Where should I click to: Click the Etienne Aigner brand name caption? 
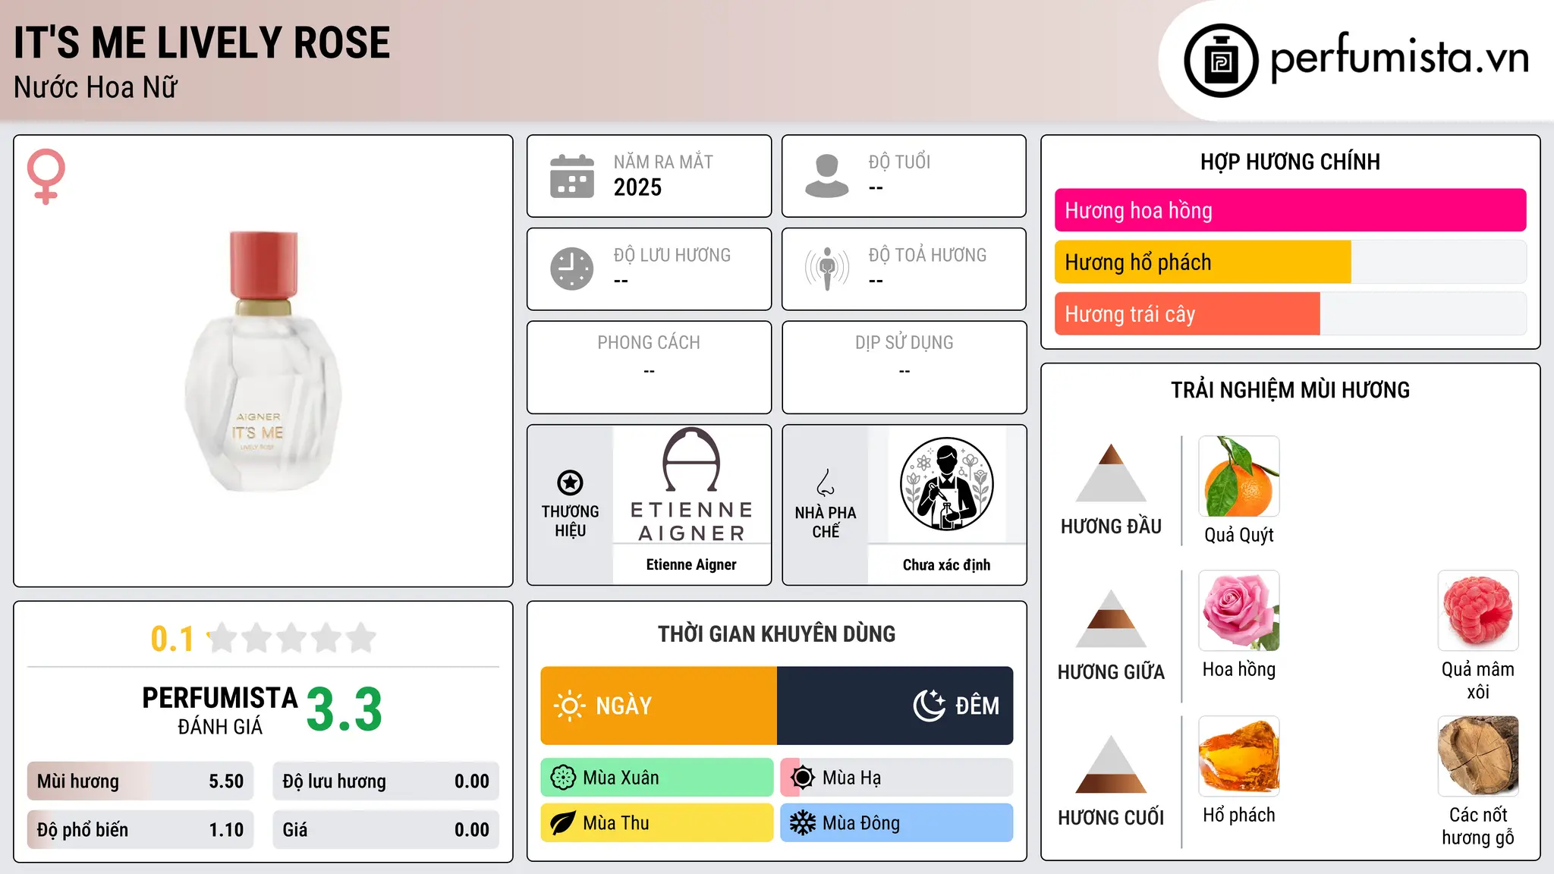tap(691, 564)
